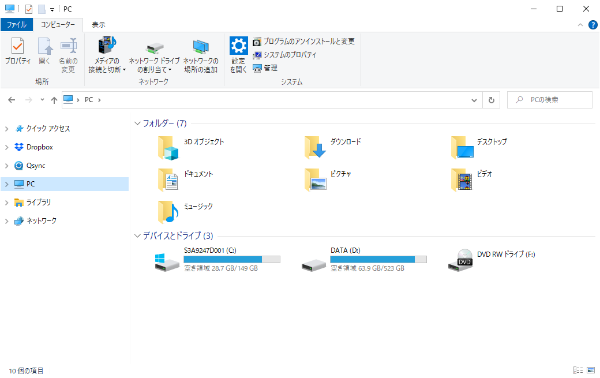The width and height of the screenshot is (600, 378).
Task: Collapse the デバイスとドライブ (3) group
Action: pos(137,235)
